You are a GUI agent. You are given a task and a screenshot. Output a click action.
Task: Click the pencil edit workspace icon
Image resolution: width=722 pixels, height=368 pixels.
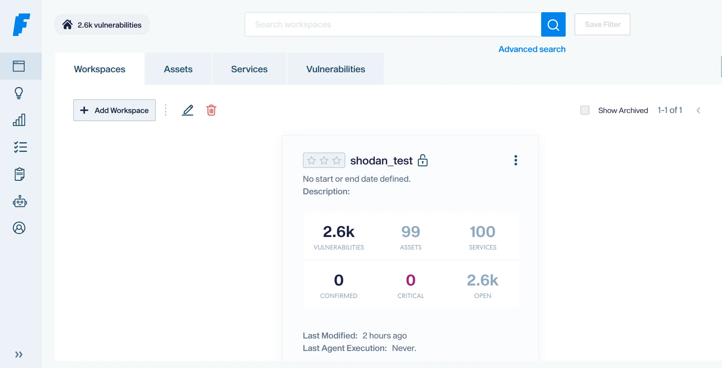click(188, 110)
